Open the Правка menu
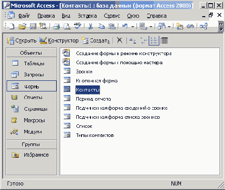225x190 pixels. (x=46, y=16)
